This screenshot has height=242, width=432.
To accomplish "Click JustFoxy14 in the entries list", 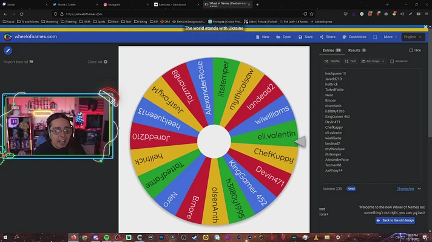I will click(334, 170).
